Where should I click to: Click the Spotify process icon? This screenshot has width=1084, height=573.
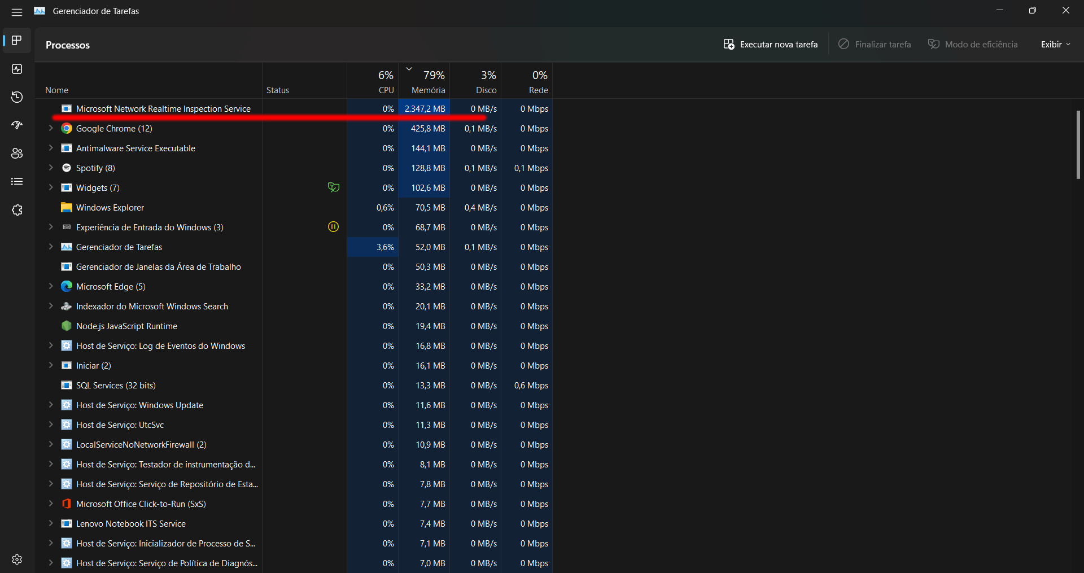pos(67,168)
